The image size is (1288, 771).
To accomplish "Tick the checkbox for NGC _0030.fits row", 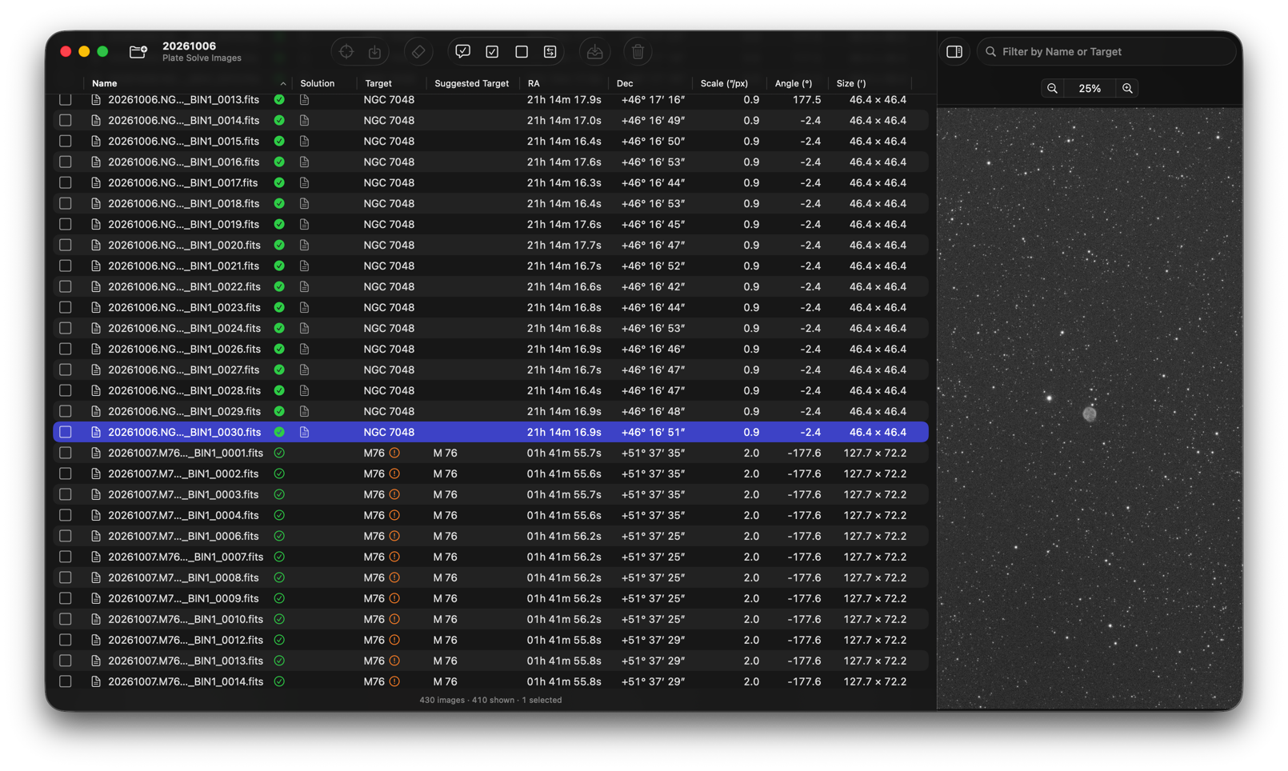I will tap(66, 432).
